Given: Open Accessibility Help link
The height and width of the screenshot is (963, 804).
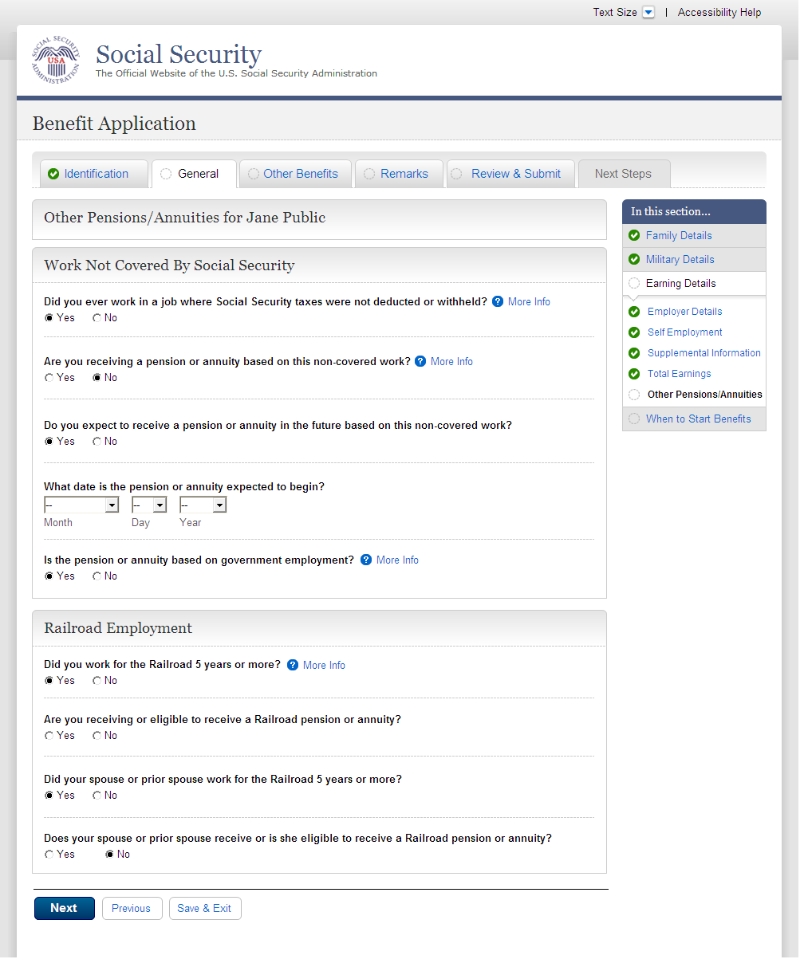Looking at the screenshot, I should point(719,12).
